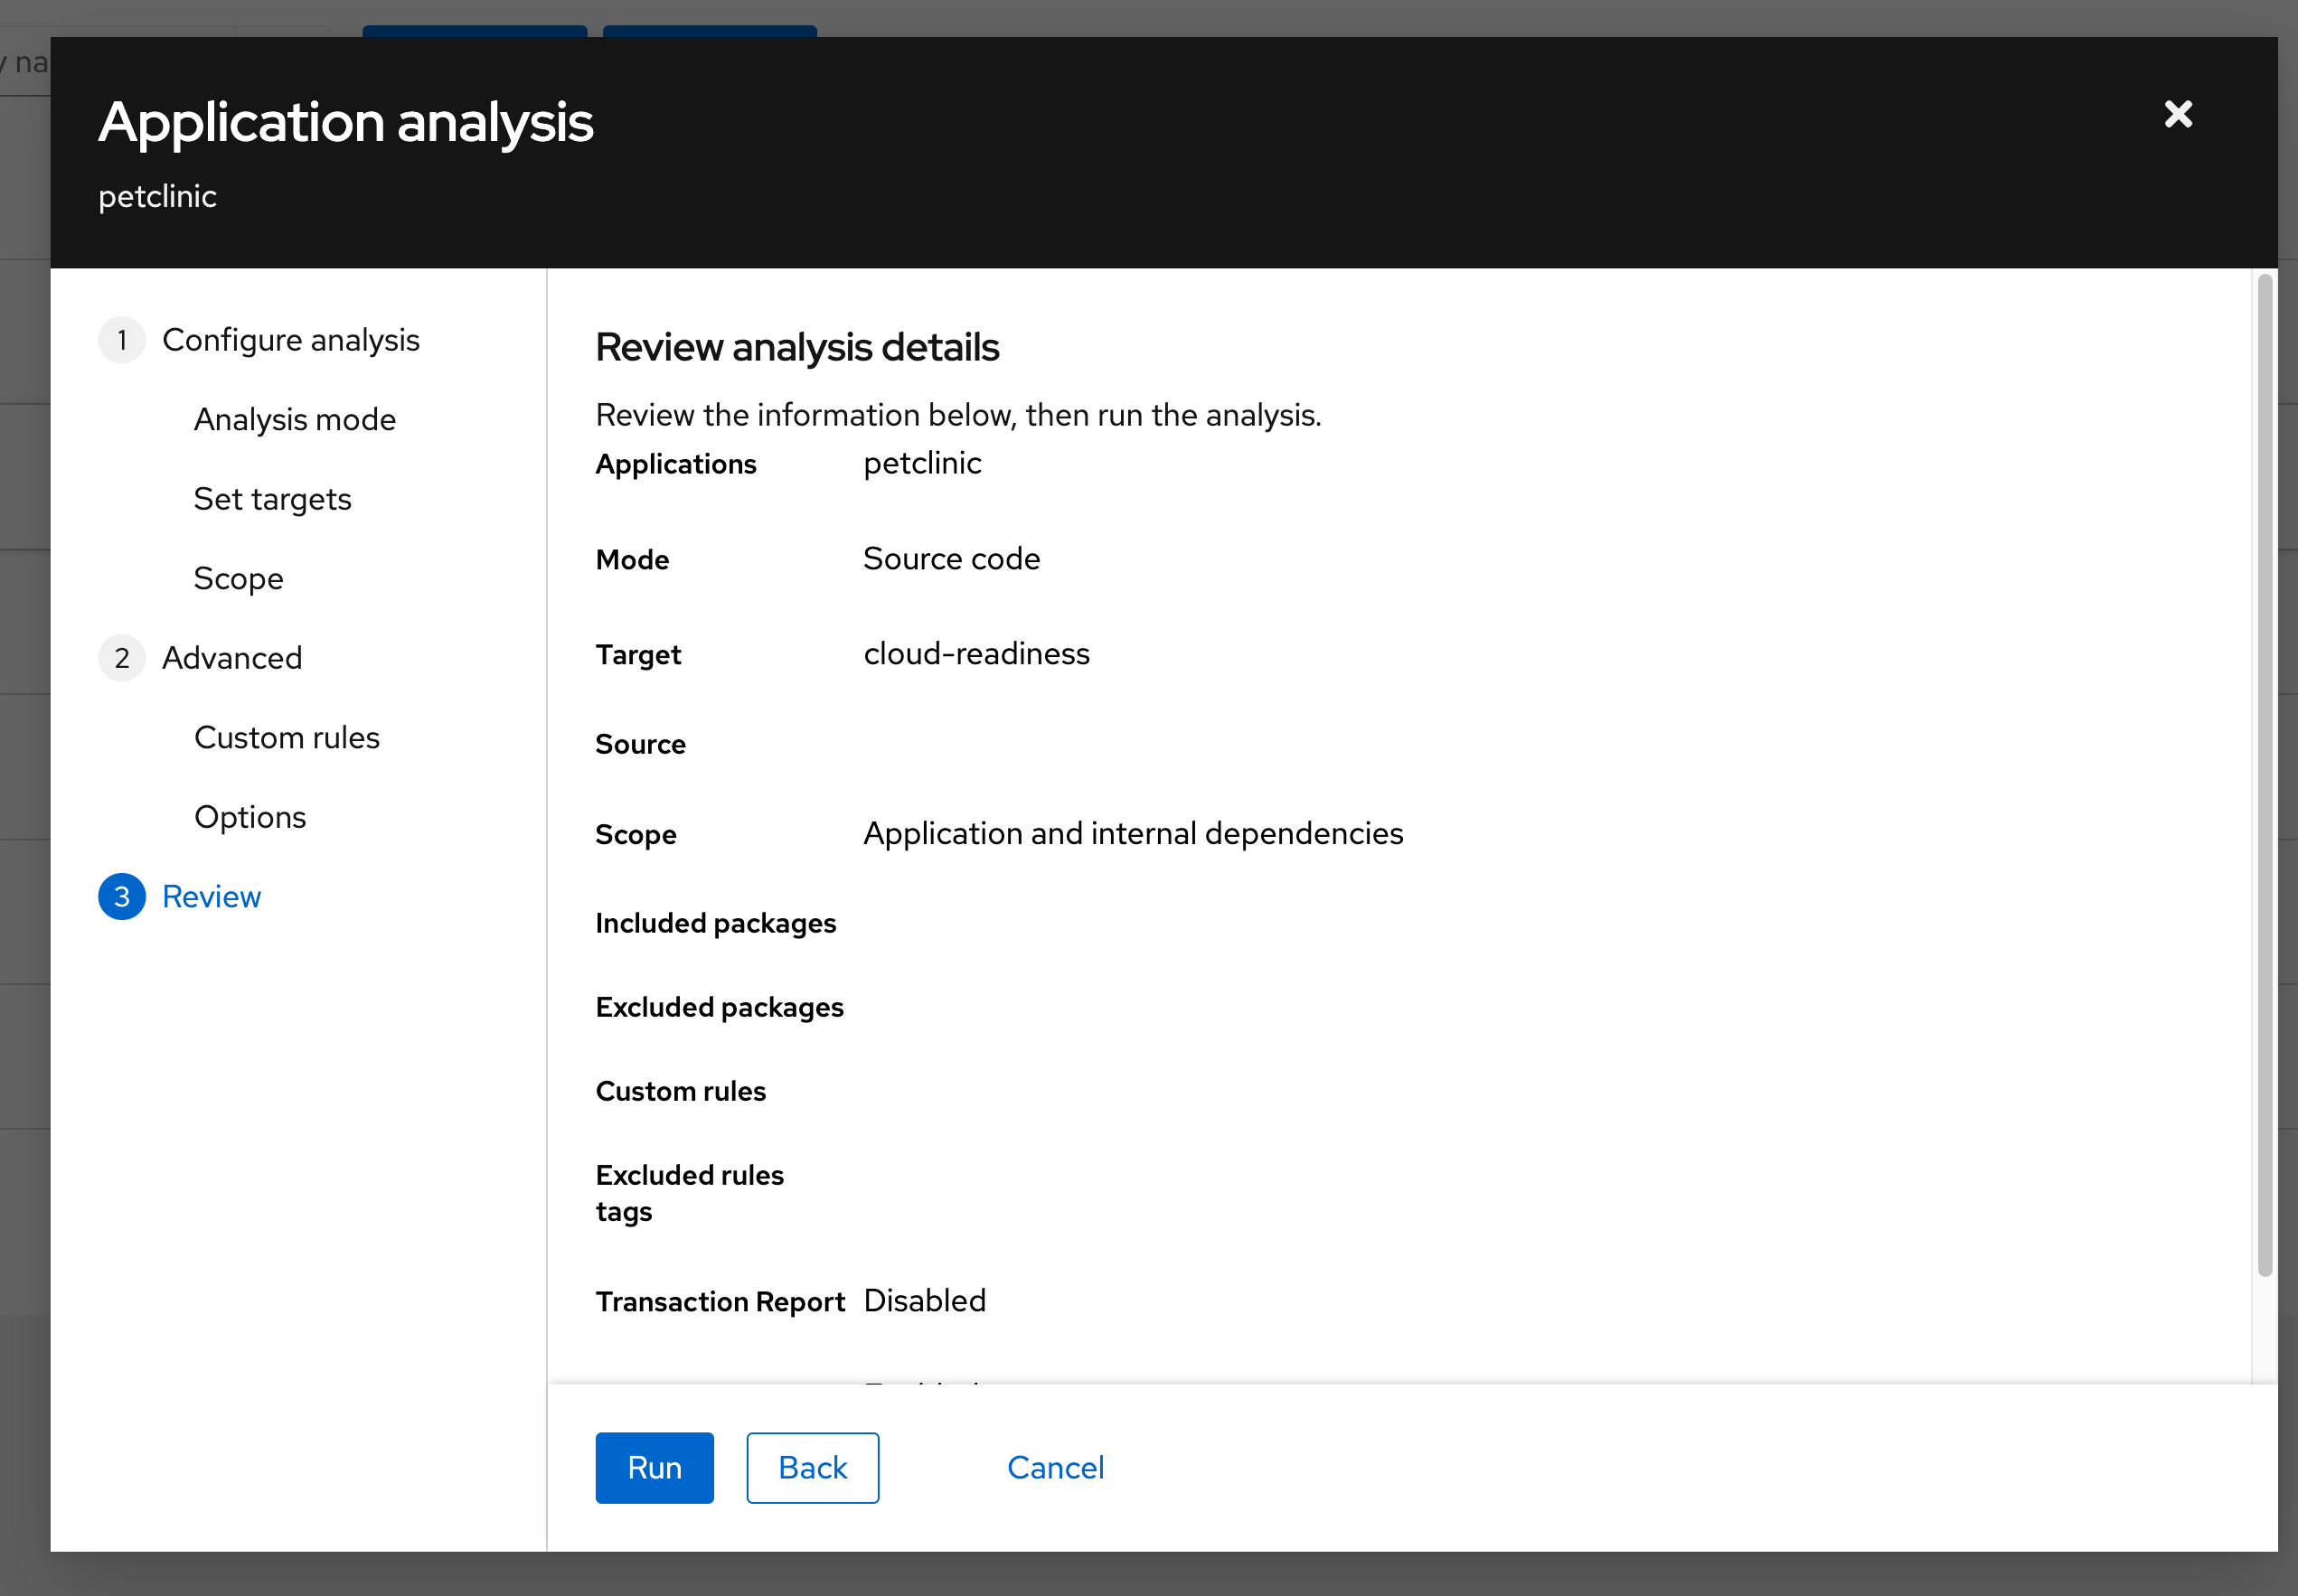Navigate to the Options substep
Viewport: 2298px width, 1596px height.
coord(249,817)
